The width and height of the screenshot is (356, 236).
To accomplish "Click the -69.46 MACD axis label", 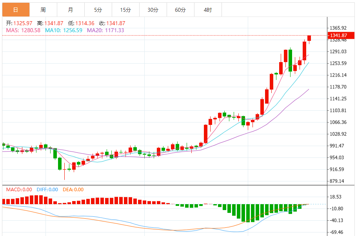I will 336,232.
